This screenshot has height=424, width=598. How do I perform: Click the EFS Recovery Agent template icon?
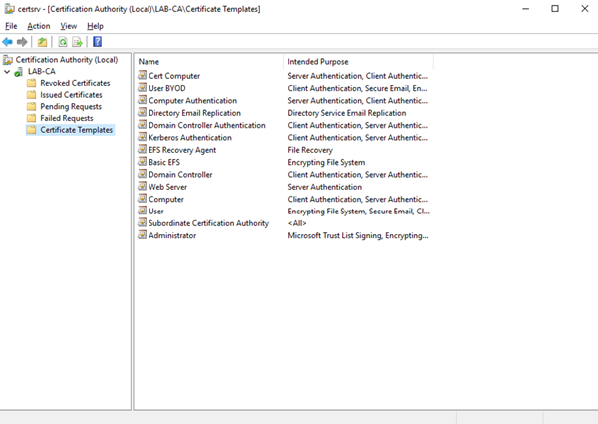click(142, 150)
